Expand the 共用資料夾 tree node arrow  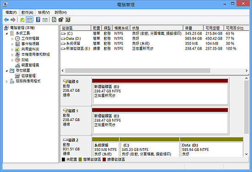click(x=12, y=50)
